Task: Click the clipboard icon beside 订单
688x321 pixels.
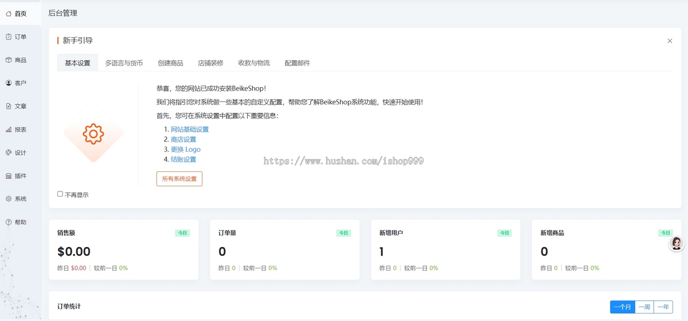Action: pos(9,37)
